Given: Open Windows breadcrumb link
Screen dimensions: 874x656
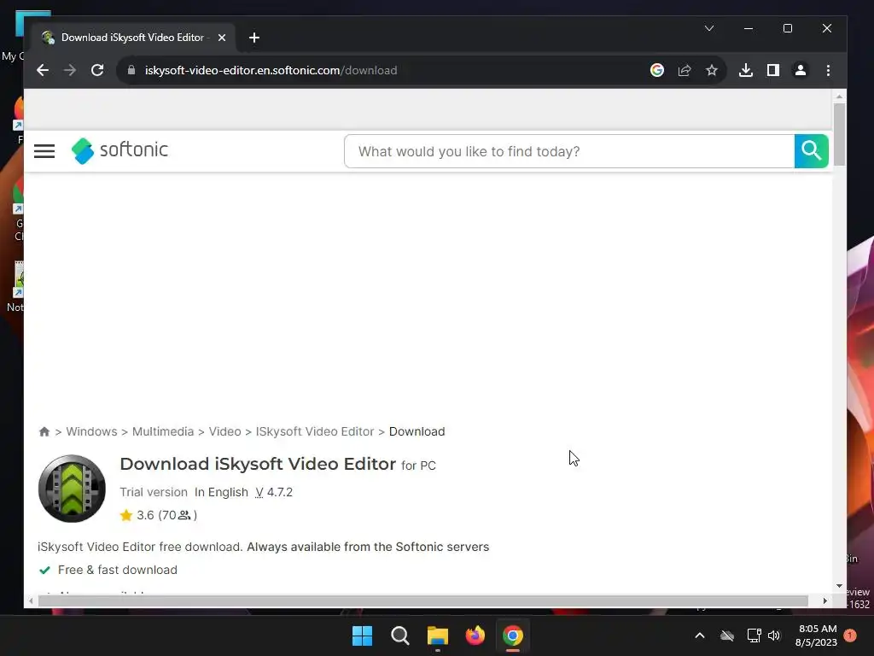Looking at the screenshot, I should 91,431.
